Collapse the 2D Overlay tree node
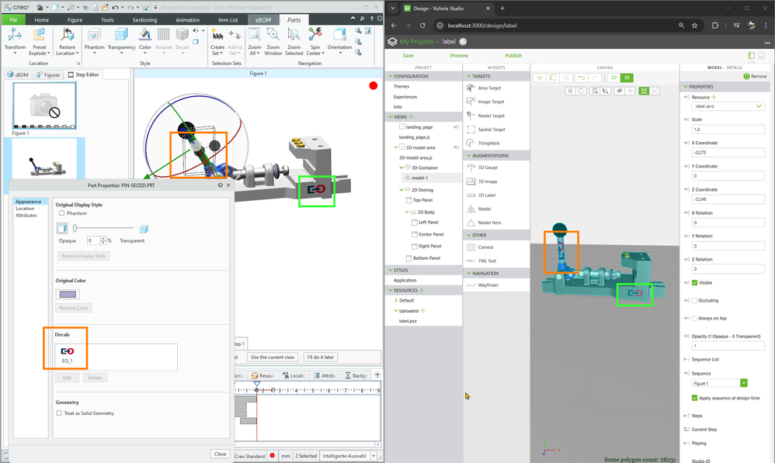The height and width of the screenshot is (463, 775). click(x=401, y=188)
